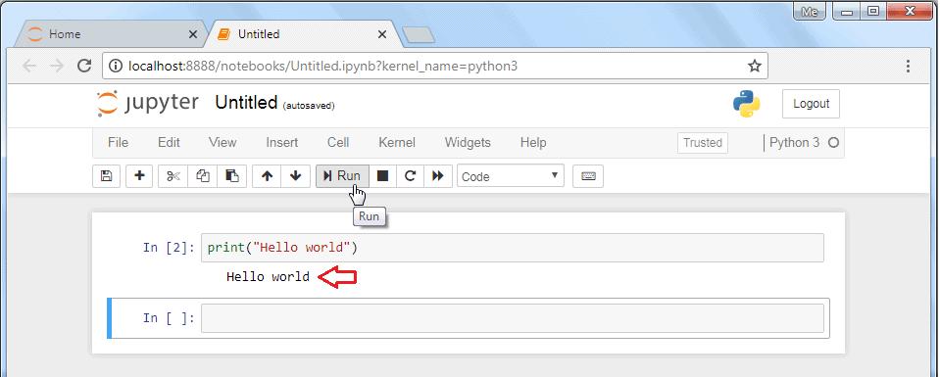Click the Python logo icon
The width and height of the screenshot is (940, 377).
click(x=746, y=104)
